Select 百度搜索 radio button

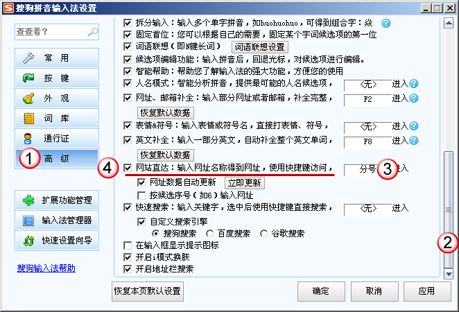210,234
